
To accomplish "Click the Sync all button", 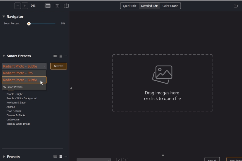I will (x=212, y=159).
